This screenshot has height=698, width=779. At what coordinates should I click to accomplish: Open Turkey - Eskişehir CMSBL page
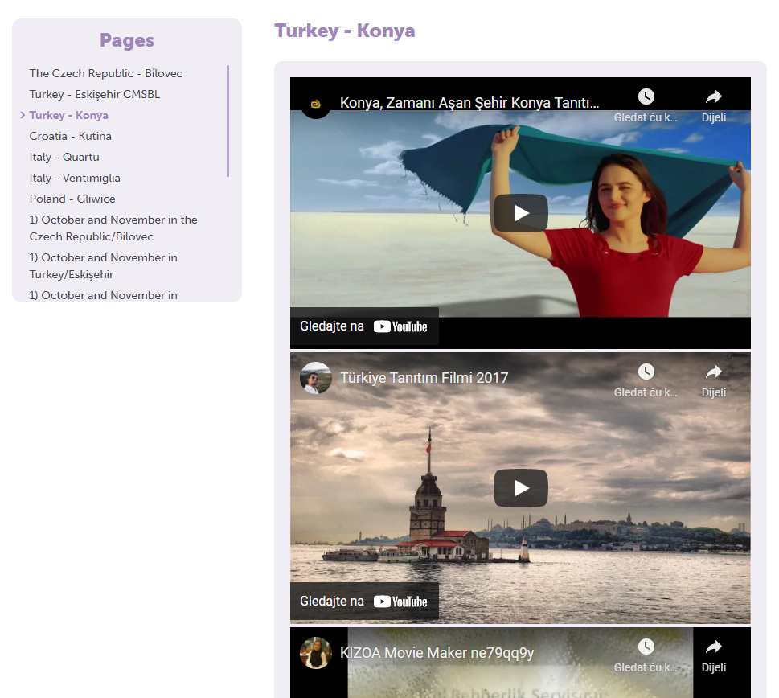point(94,94)
